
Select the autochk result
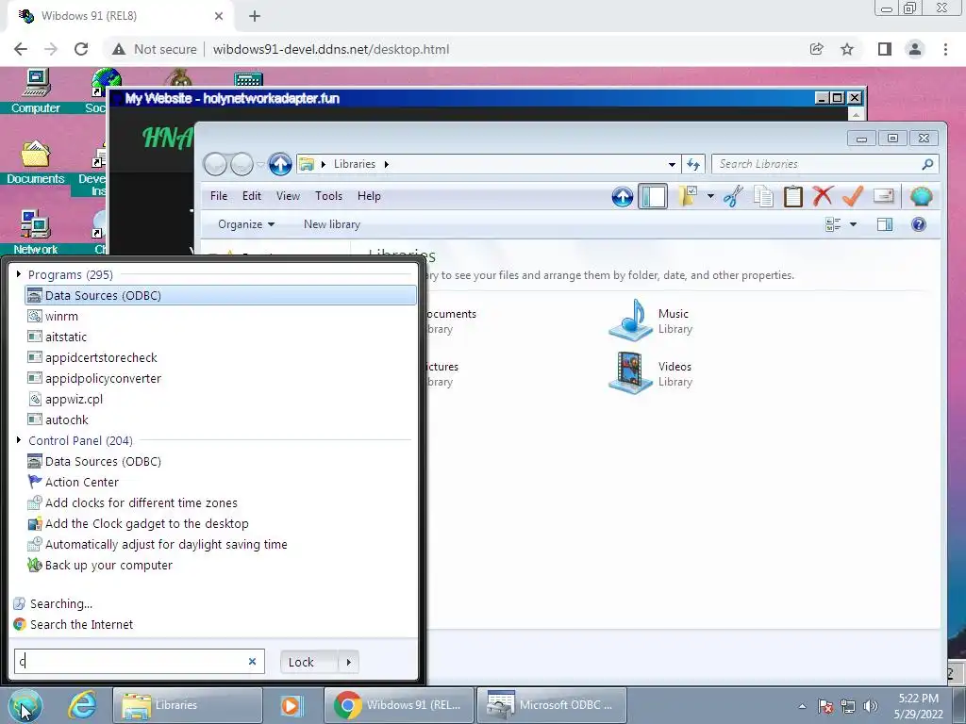click(x=221, y=420)
